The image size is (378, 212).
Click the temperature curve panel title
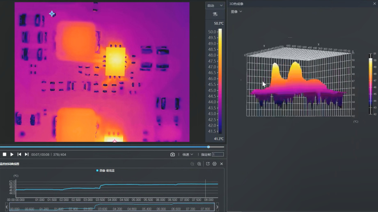9,164
